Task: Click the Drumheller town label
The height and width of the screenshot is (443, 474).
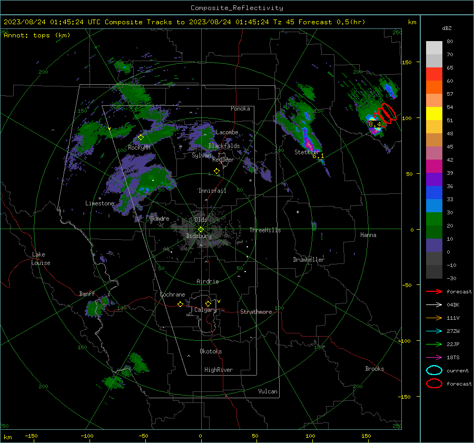Action: 309,260
